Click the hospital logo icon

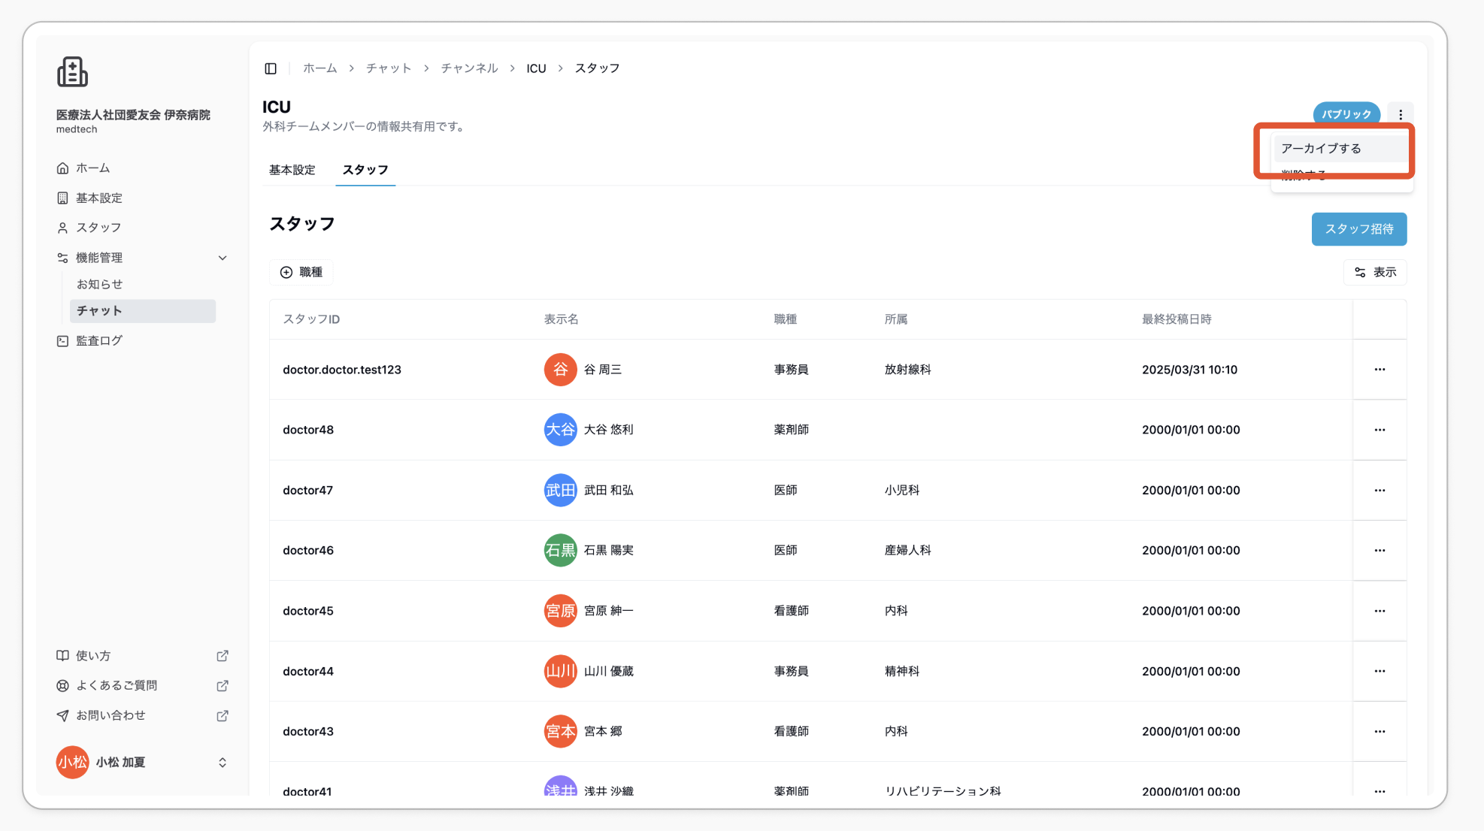72,72
